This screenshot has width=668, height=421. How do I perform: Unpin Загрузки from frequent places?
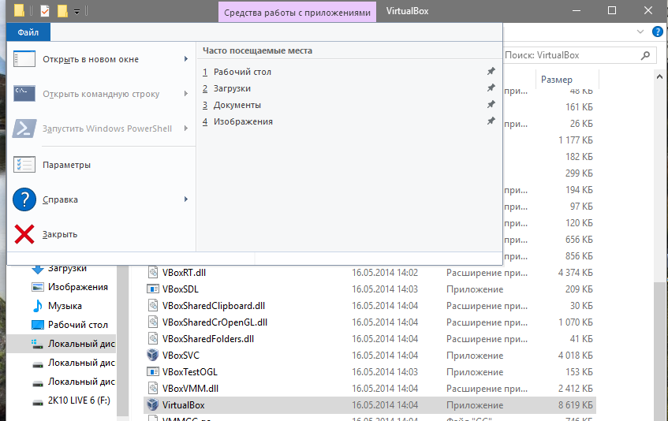coord(491,88)
